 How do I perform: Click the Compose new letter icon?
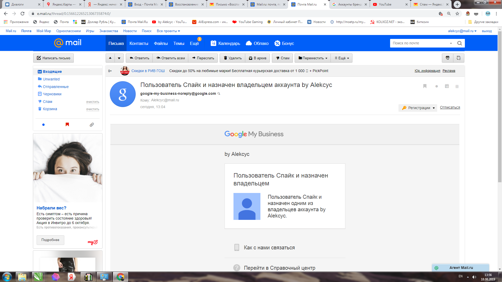pyautogui.click(x=54, y=58)
